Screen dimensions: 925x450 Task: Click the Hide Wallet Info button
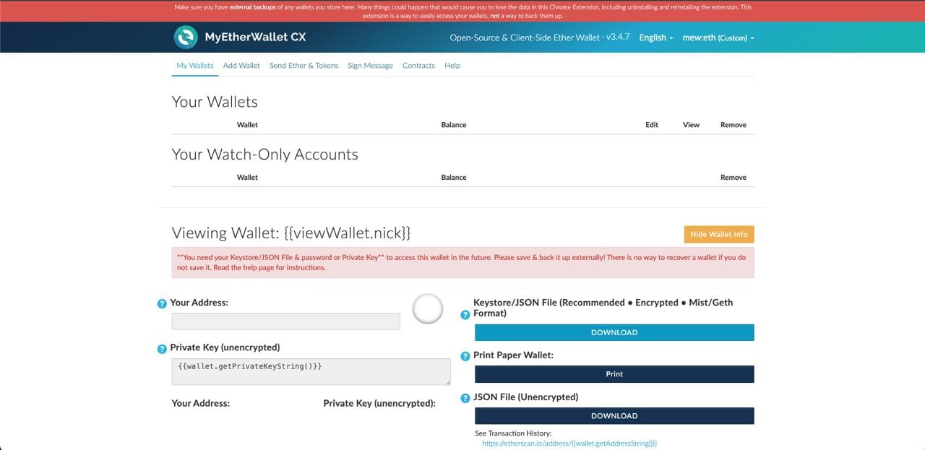pos(718,234)
